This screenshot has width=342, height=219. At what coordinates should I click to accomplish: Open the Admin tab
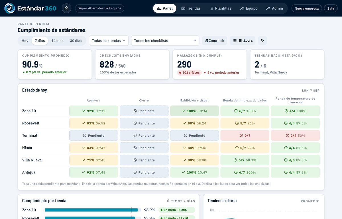274,8
